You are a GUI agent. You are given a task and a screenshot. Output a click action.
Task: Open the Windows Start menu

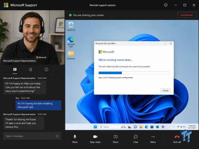click(x=95, y=127)
